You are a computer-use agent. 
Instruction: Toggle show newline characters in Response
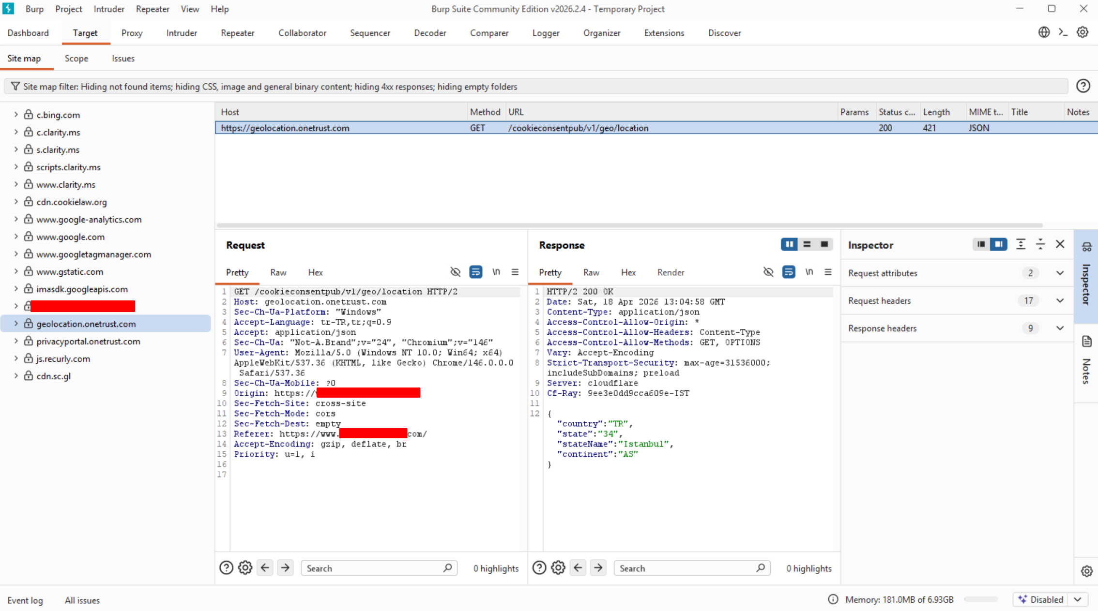pyautogui.click(x=809, y=272)
